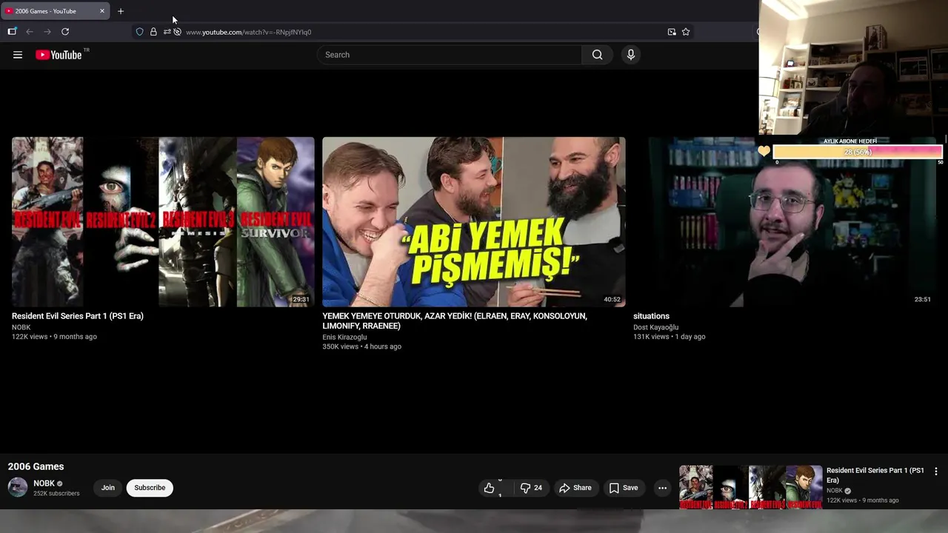Click 131K views • 1 day ago text
The width and height of the screenshot is (948, 533).
669,337
